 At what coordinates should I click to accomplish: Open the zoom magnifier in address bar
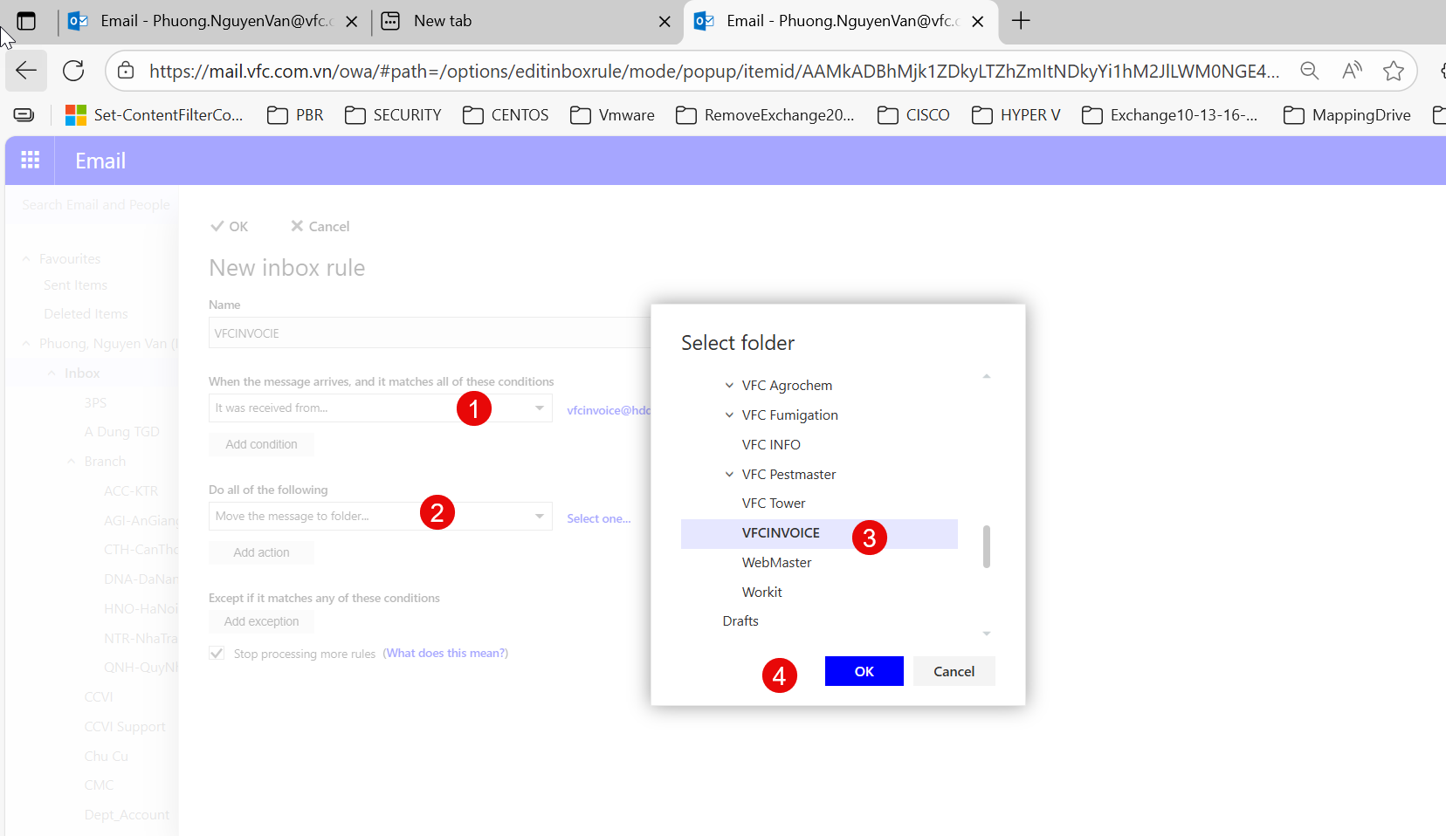(x=1309, y=71)
